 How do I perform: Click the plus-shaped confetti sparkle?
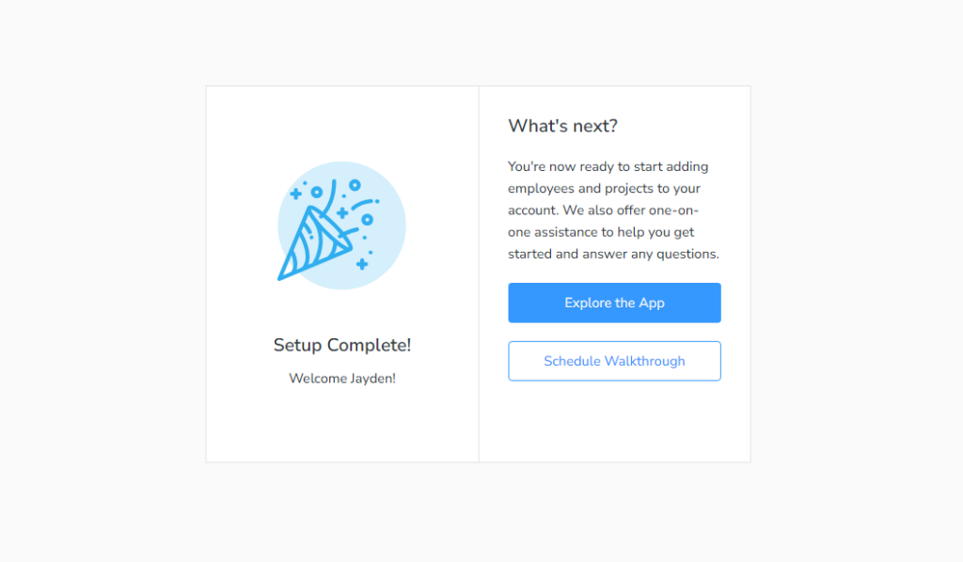pyautogui.click(x=296, y=194)
